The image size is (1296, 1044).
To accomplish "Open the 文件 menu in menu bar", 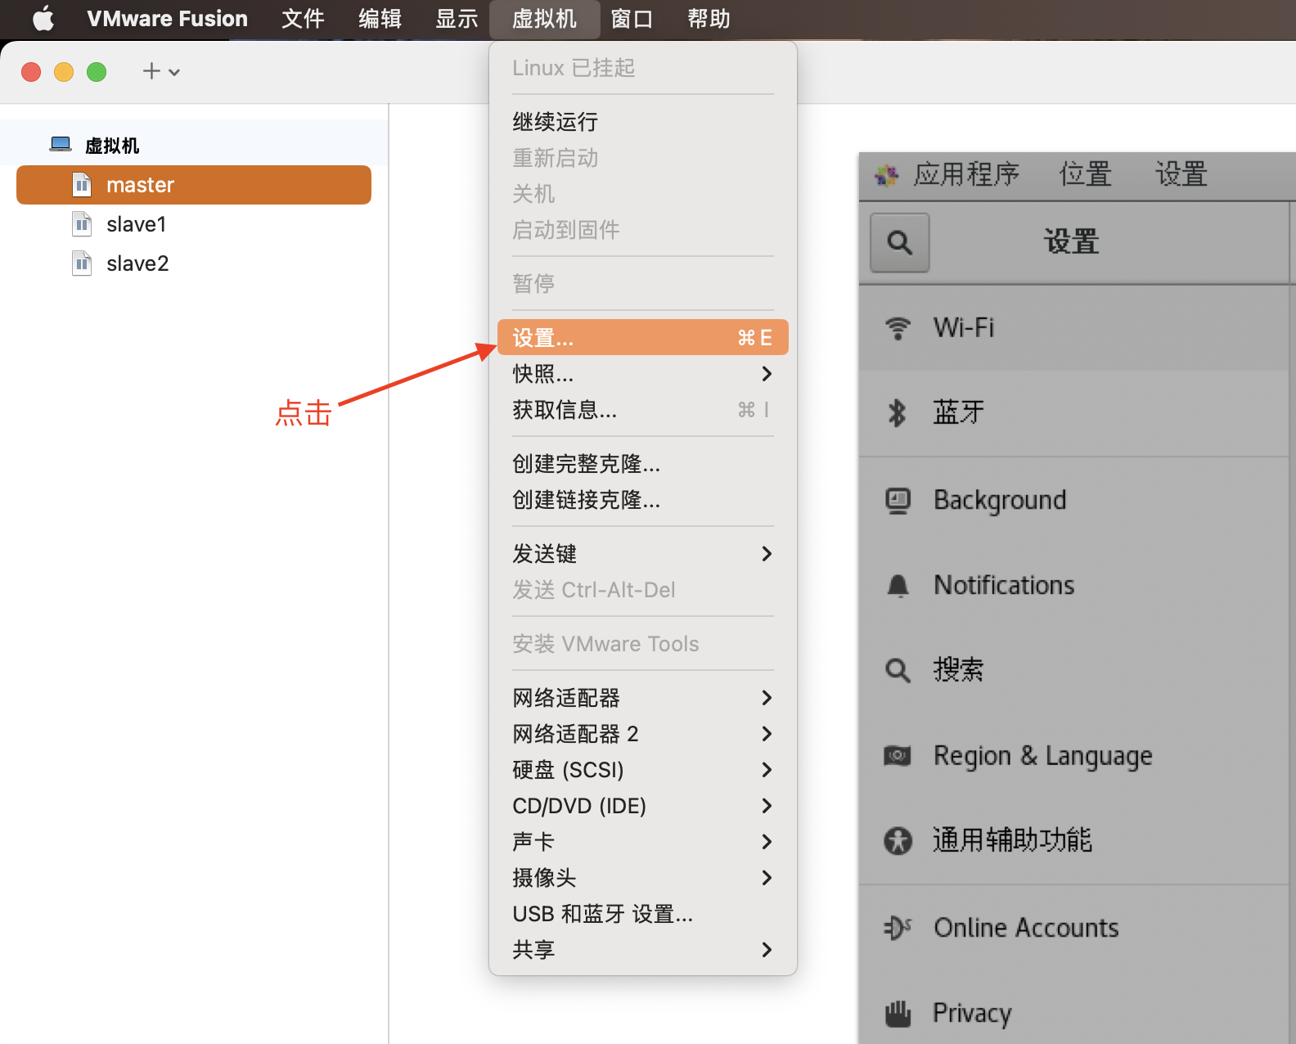I will point(303,18).
